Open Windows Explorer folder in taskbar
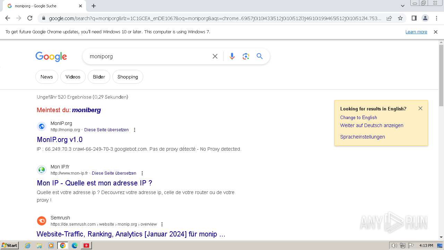444x250 pixels. pyautogui.click(x=39, y=245)
